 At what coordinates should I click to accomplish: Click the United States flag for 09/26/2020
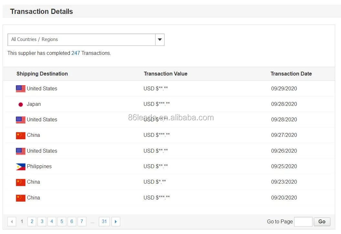click(x=21, y=151)
